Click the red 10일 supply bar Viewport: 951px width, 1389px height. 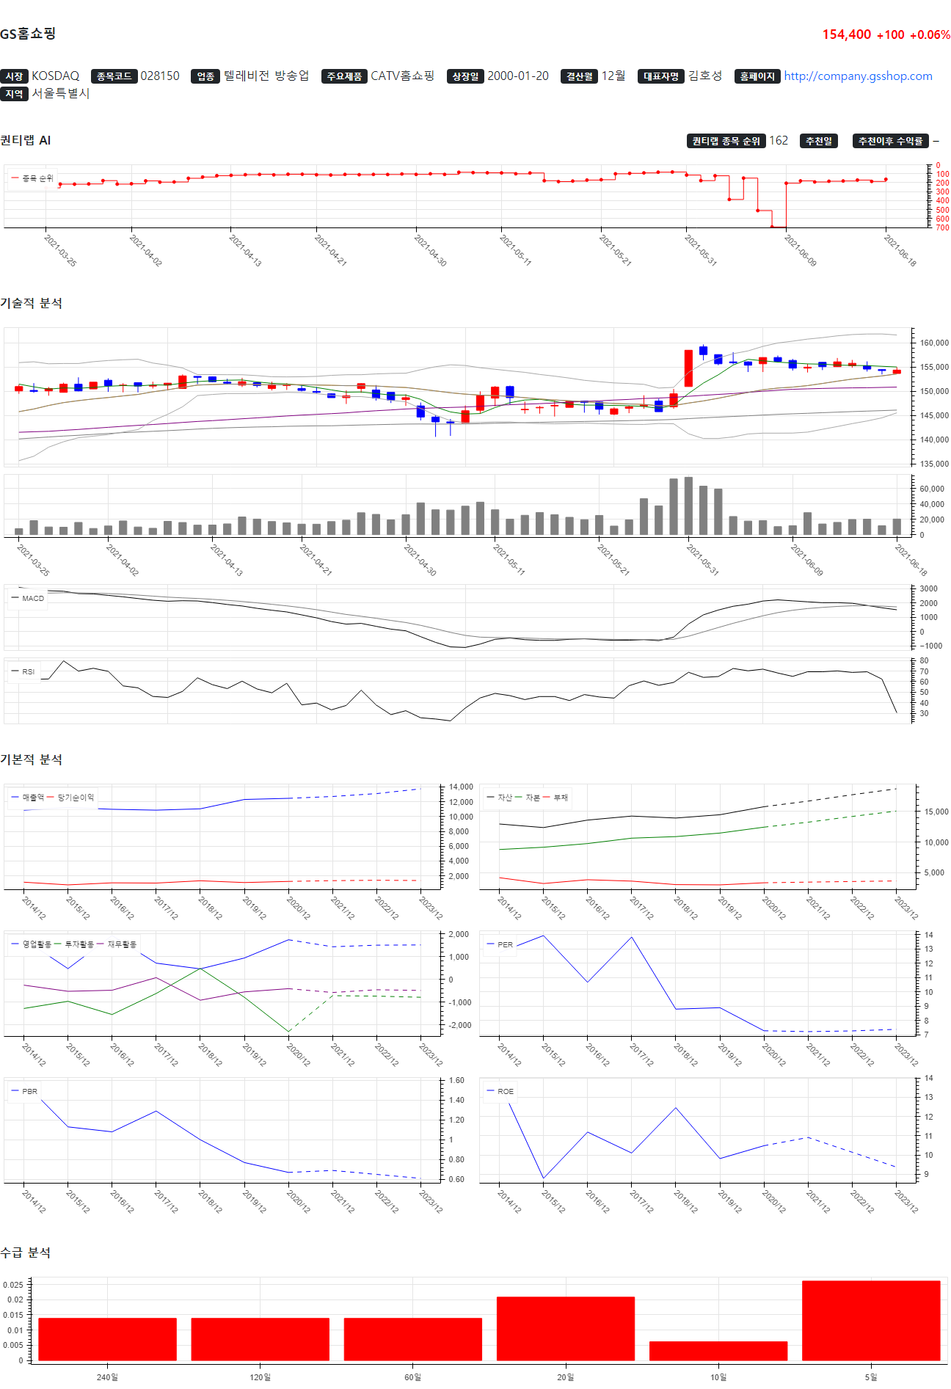tap(718, 1351)
